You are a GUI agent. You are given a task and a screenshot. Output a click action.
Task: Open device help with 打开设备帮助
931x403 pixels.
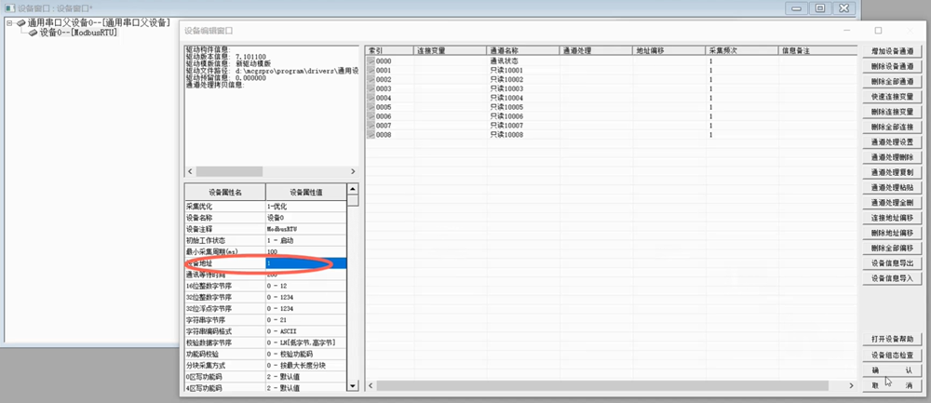(891, 338)
